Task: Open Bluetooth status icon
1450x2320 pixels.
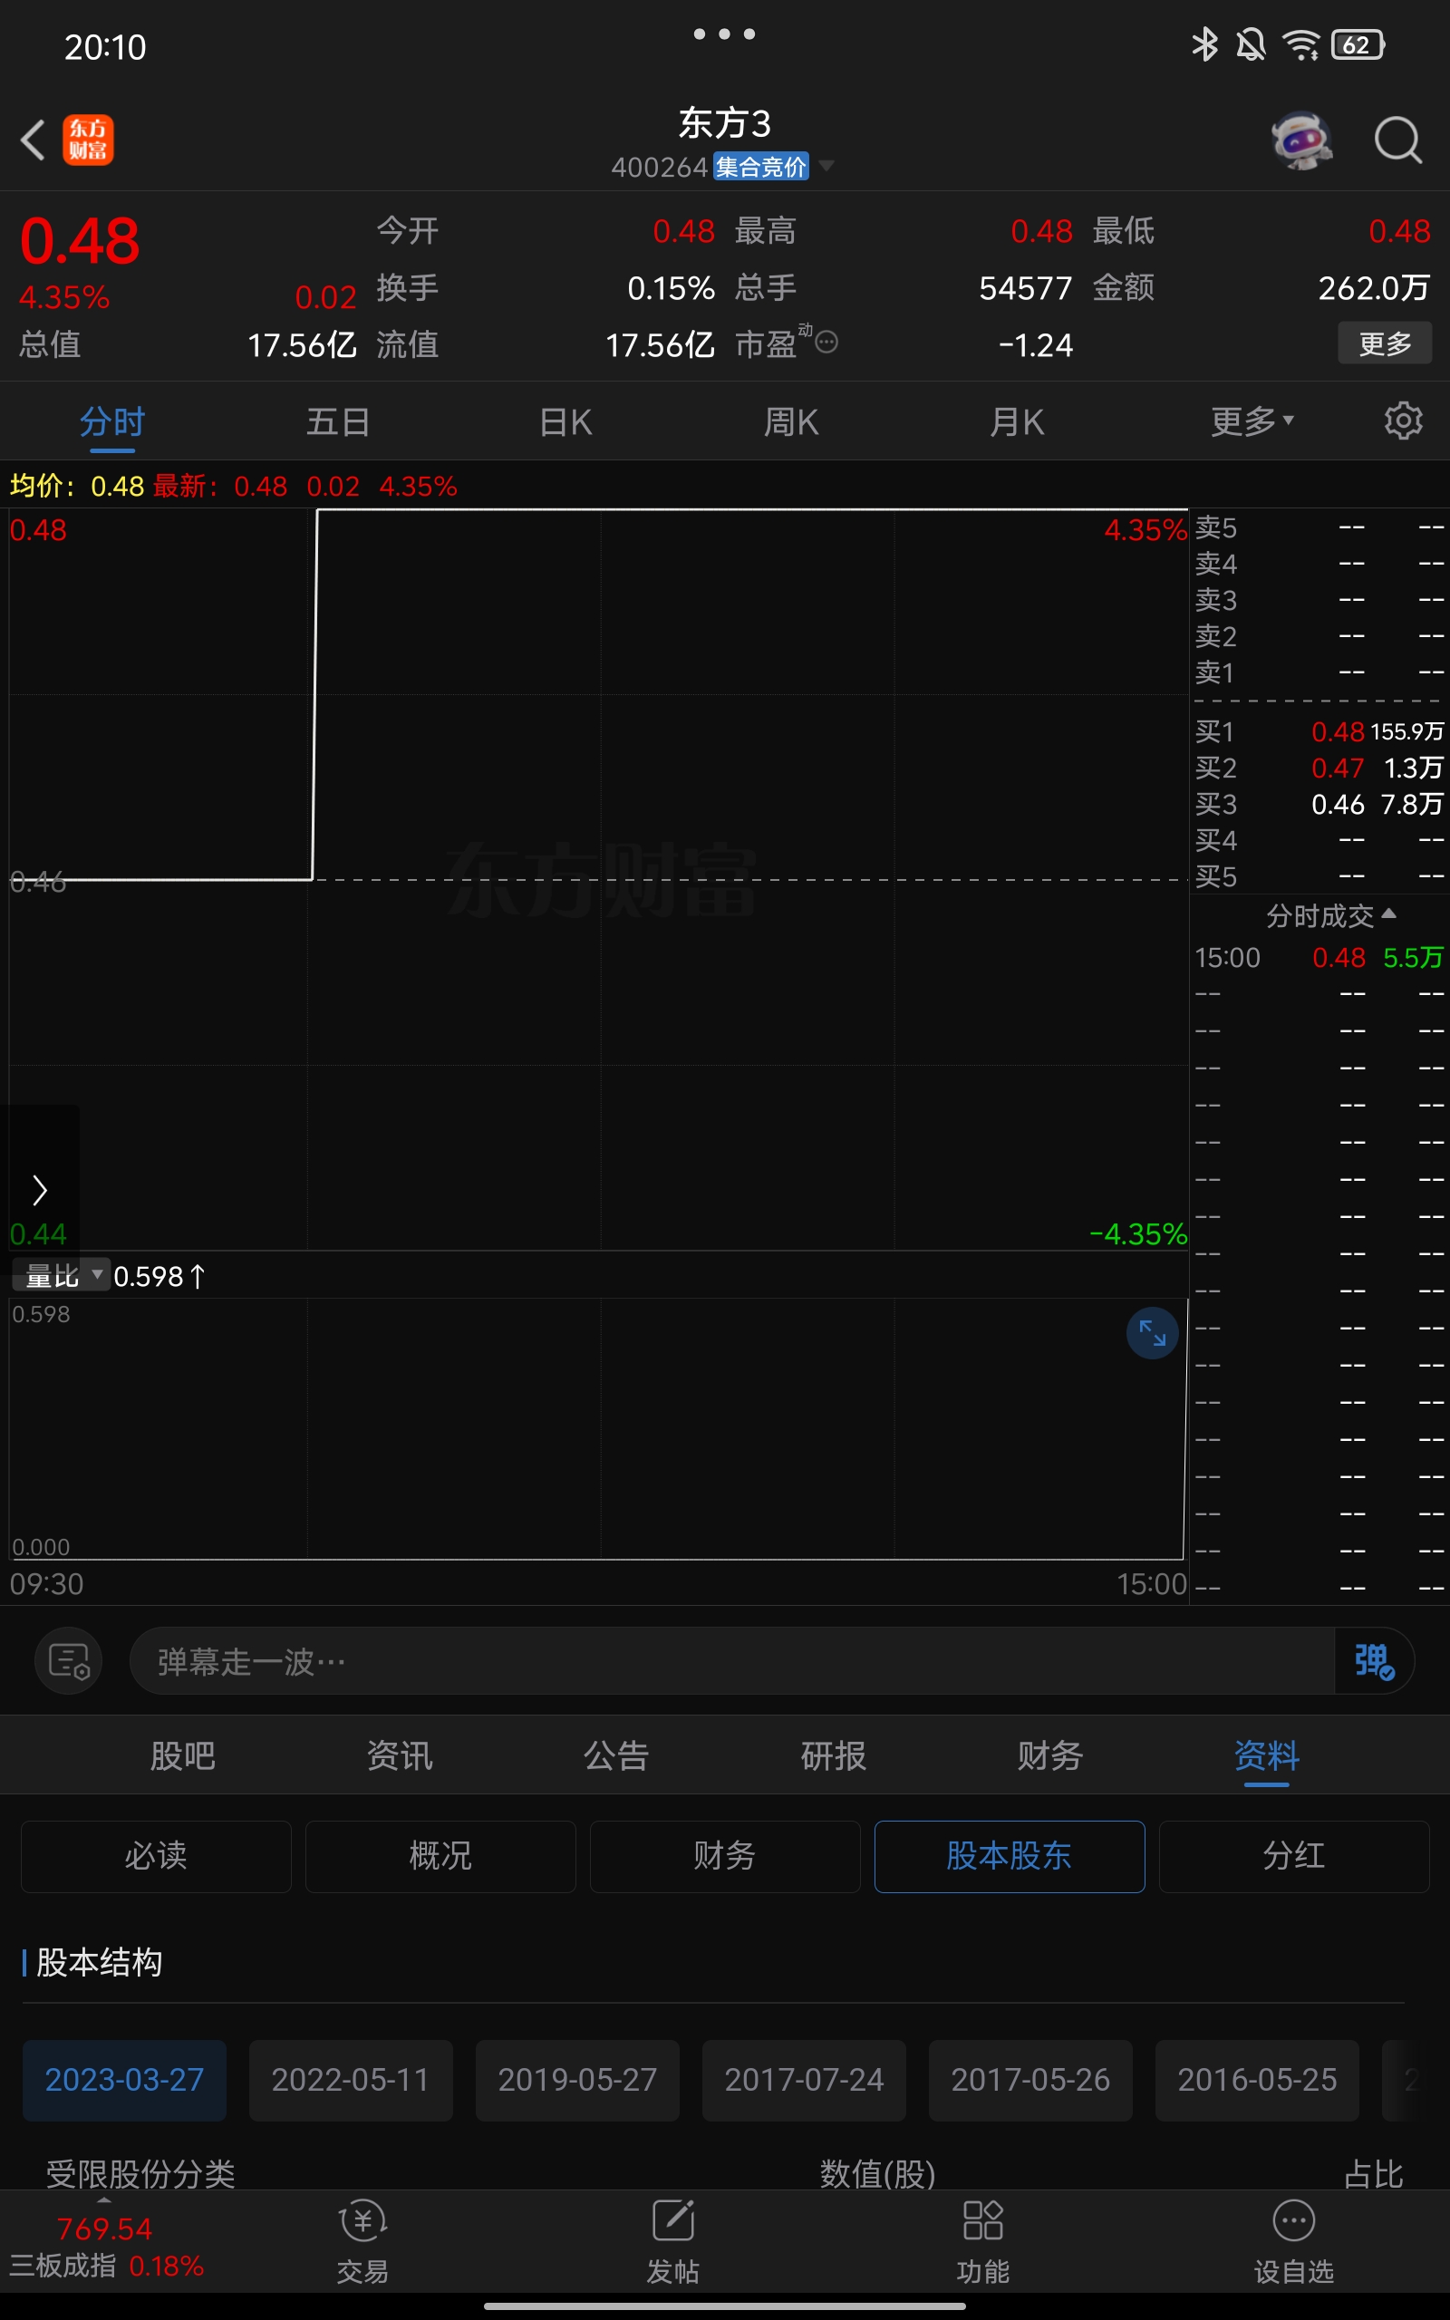Action: pyautogui.click(x=1204, y=44)
